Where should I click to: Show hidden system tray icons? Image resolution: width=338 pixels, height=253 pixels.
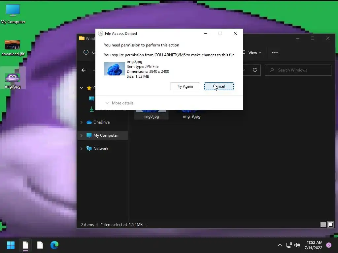[x=280, y=245]
